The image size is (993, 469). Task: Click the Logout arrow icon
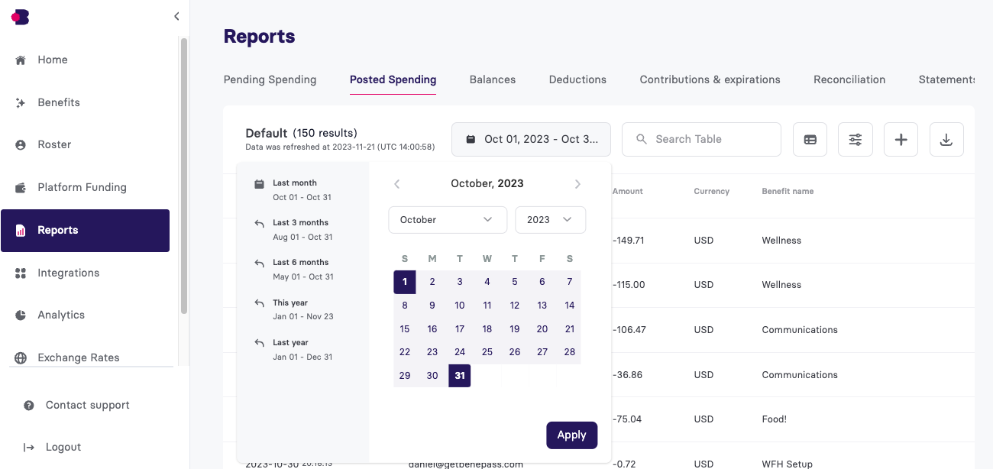(29, 448)
